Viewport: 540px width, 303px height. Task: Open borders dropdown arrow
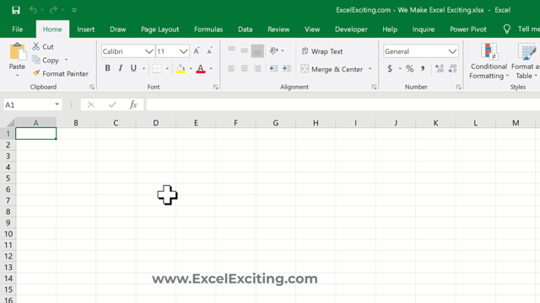pyautogui.click(x=167, y=69)
